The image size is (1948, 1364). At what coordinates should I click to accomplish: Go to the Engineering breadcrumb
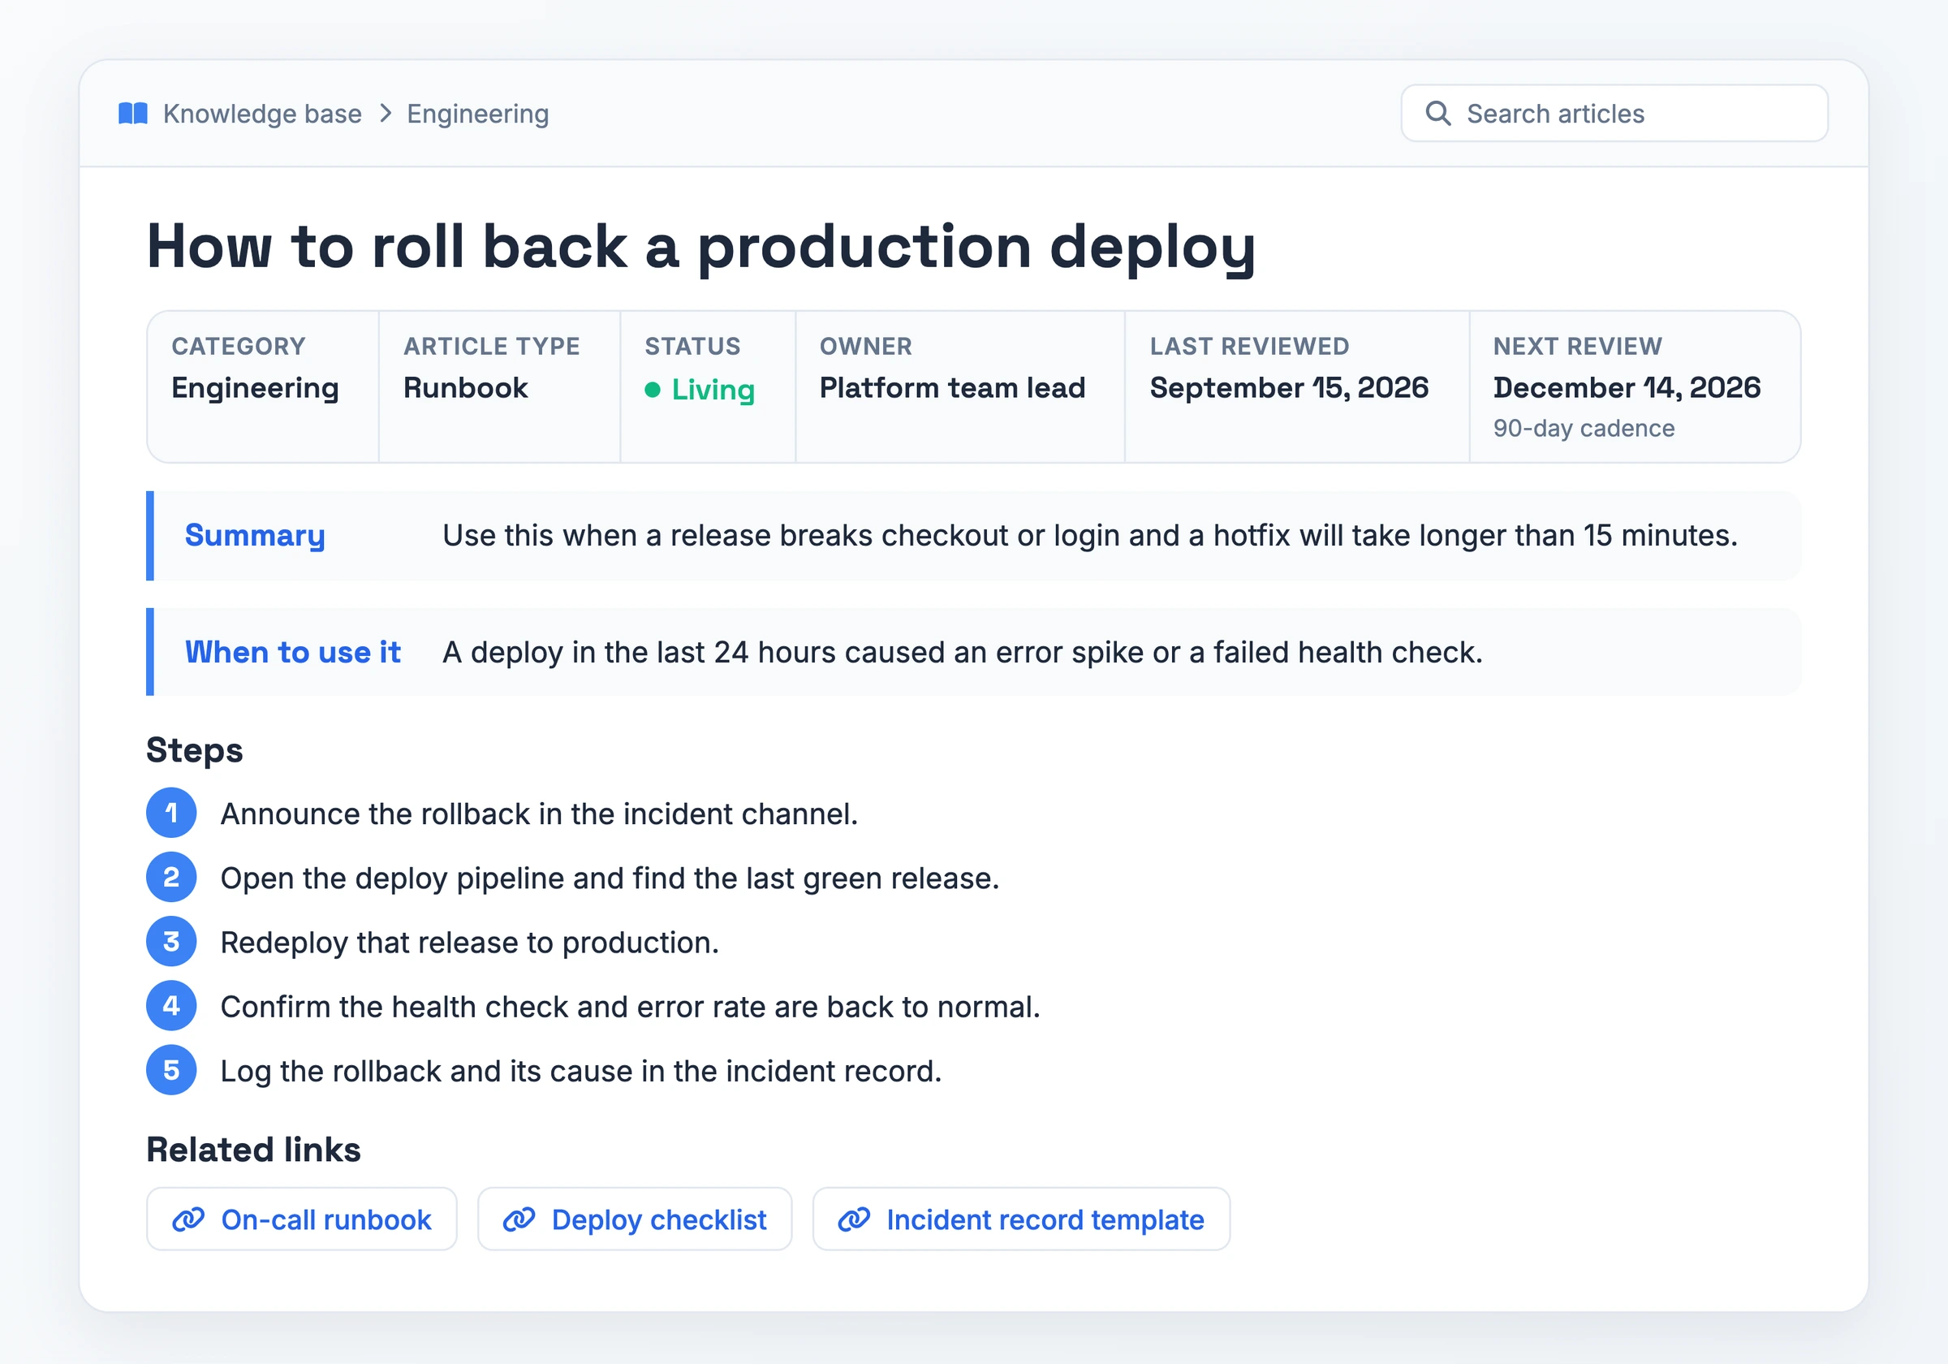point(478,114)
